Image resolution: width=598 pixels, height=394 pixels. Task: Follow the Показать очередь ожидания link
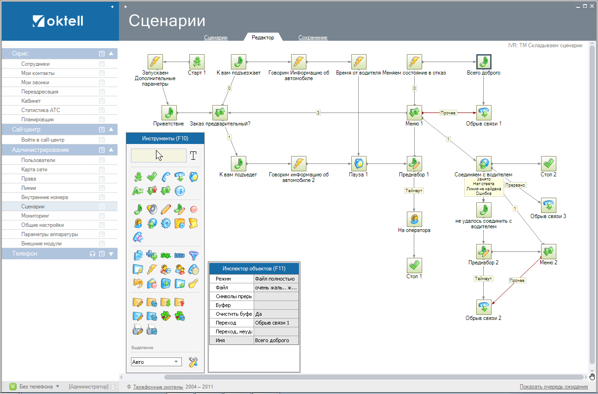[x=553, y=386]
